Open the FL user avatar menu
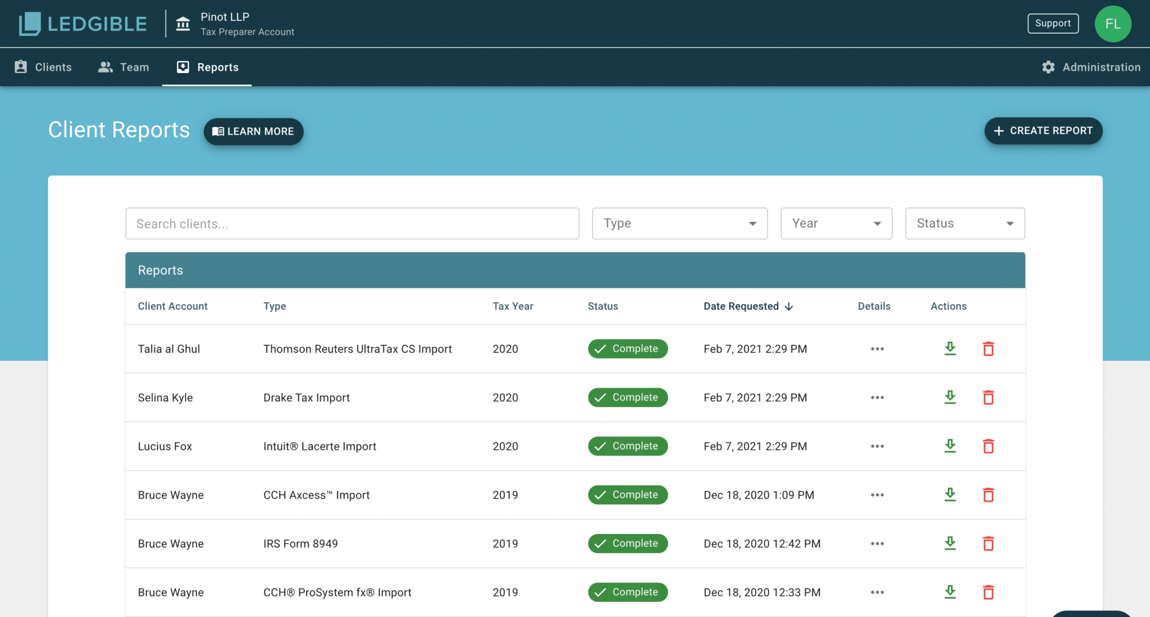Viewport: 1150px width, 617px height. tap(1112, 24)
